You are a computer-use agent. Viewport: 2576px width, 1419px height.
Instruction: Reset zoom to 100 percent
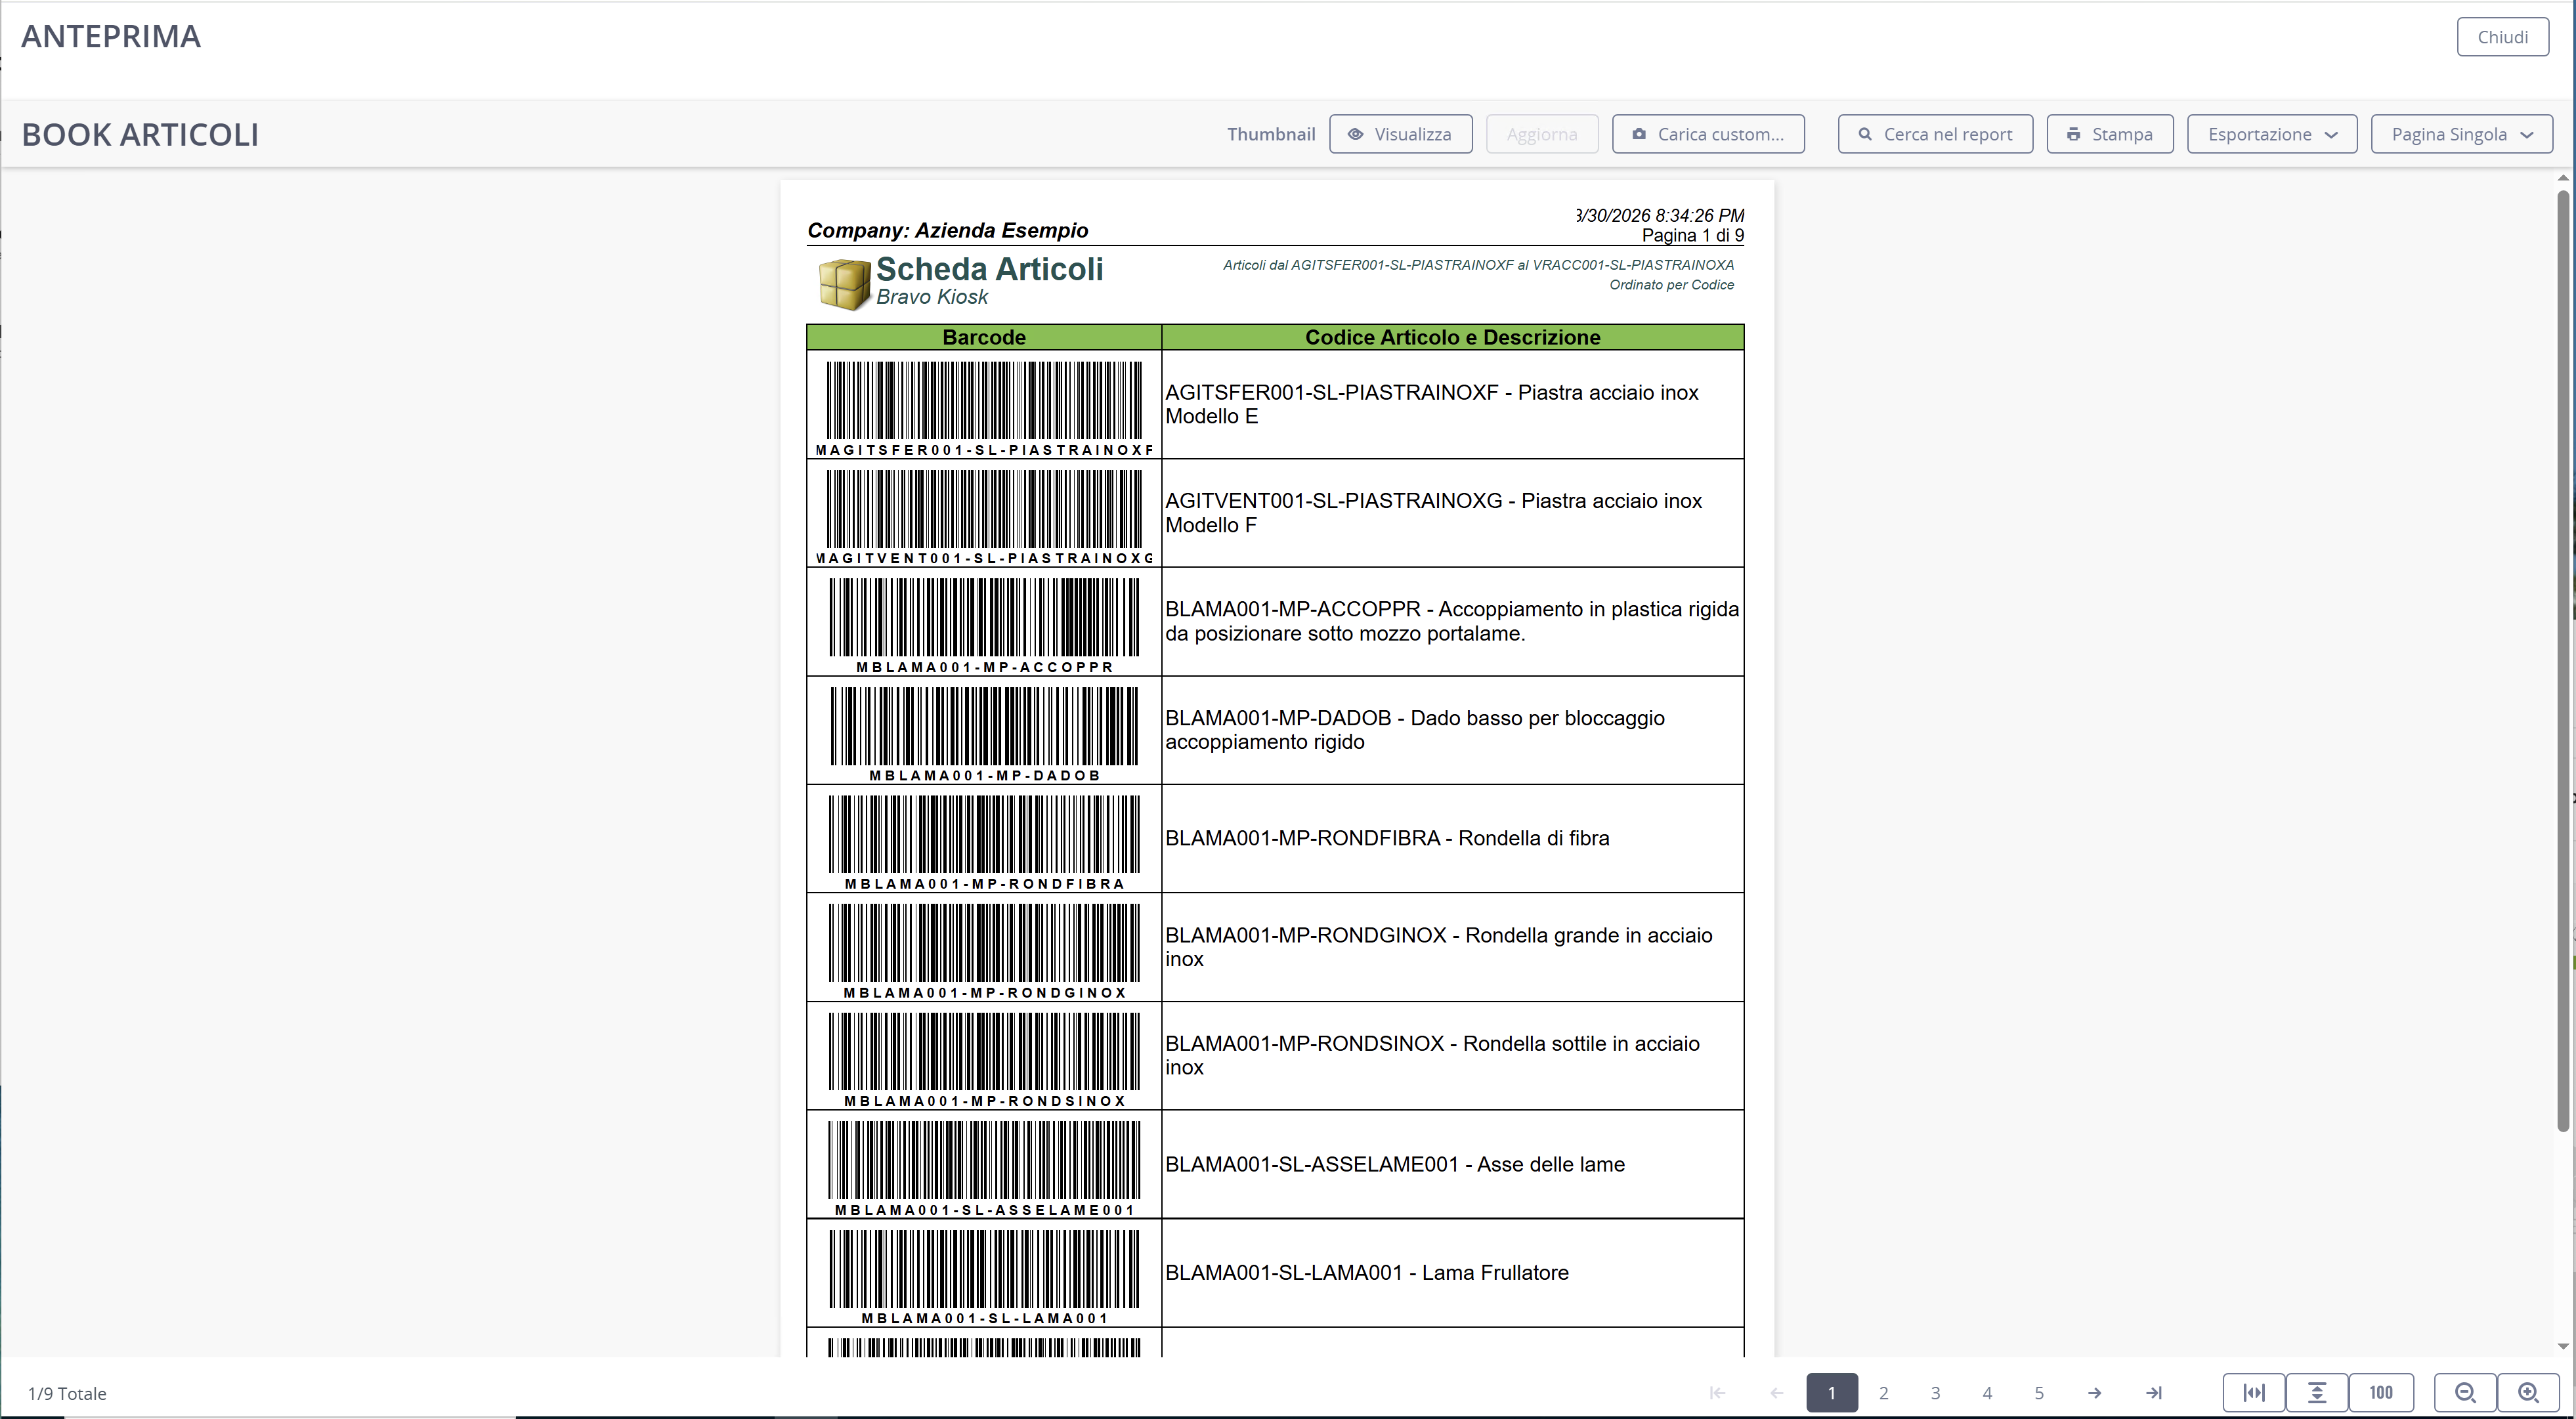tap(2381, 1392)
